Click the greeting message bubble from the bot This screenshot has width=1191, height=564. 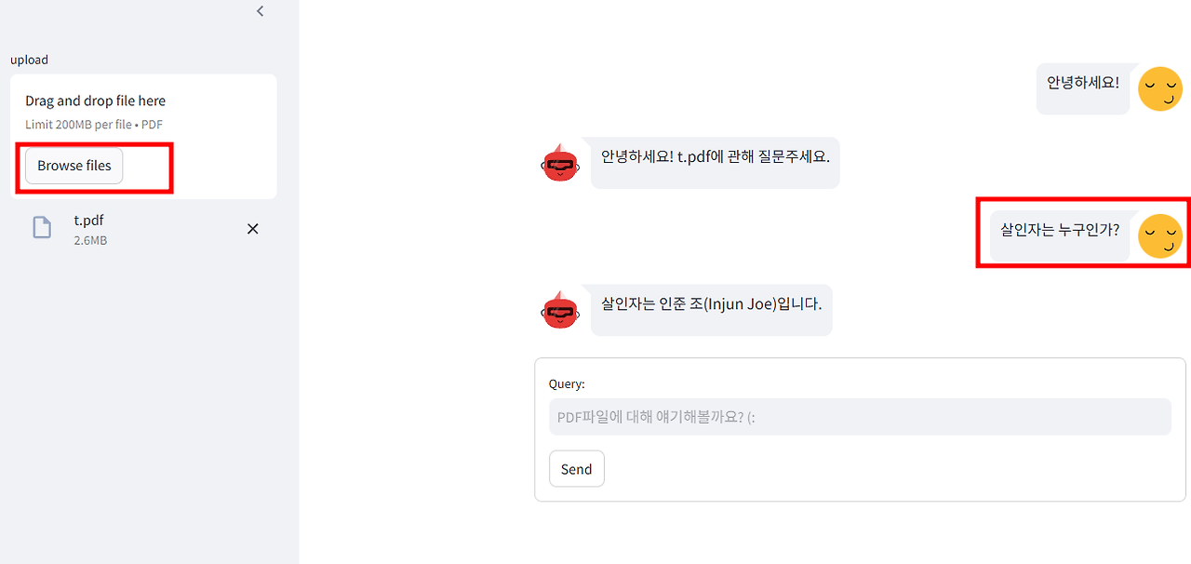[x=715, y=162]
